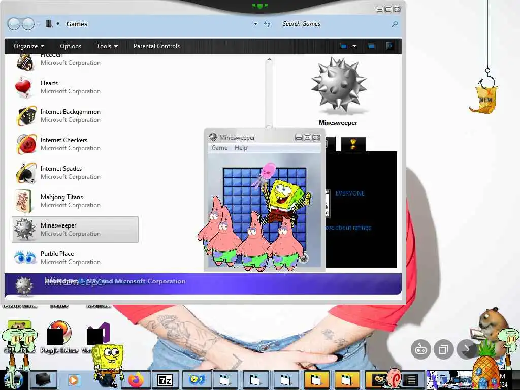The width and height of the screenshot is (520, 390).
Task: Expand the Views options dropdown arrow
Action: pos(354,46)
